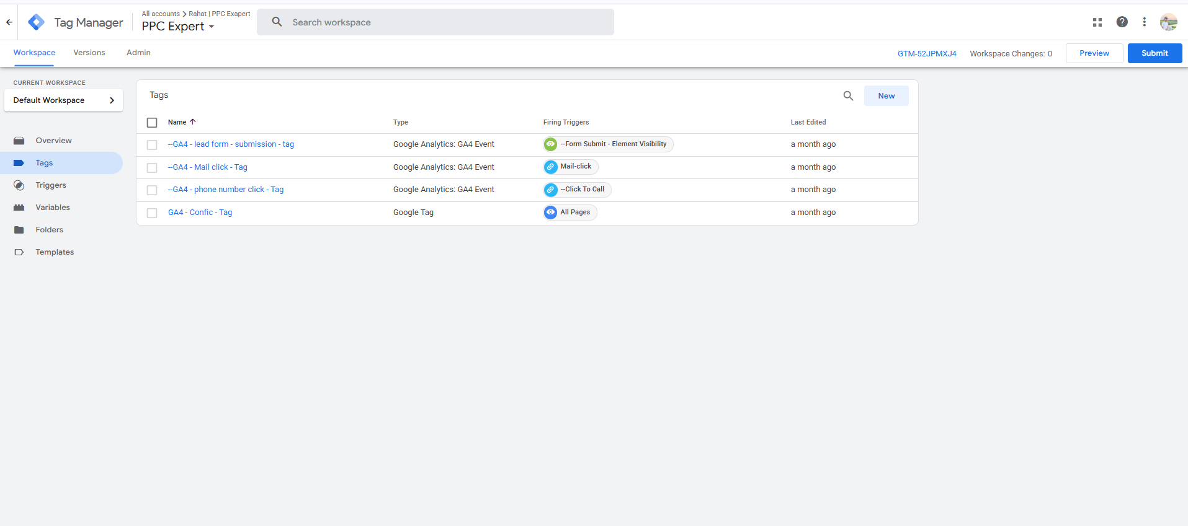The height and width of the screenshot is (526, 1188).
Task: Open the GA4 phone number click tag
Action: point(226,190)
